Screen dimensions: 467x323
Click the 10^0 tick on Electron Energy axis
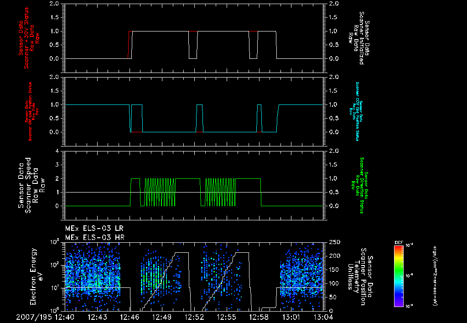coord(55,310)
